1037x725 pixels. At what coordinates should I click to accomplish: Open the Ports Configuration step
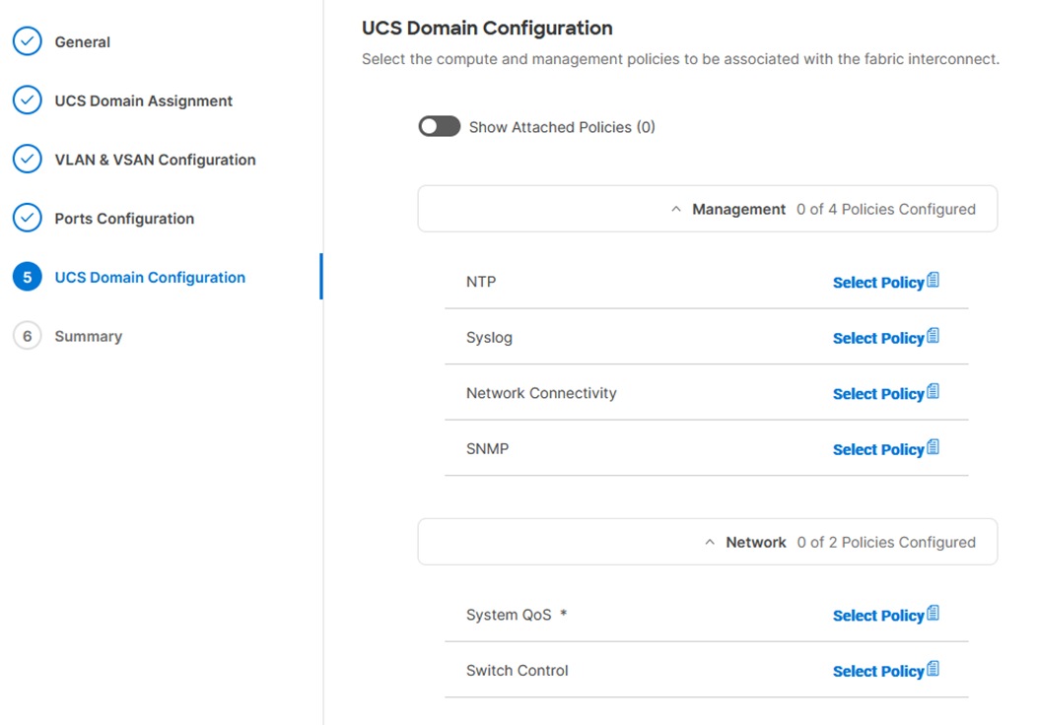124,219
